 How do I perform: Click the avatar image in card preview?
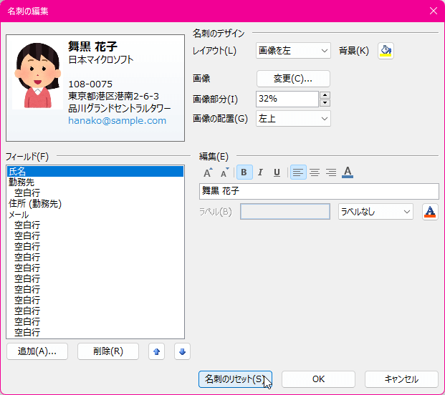pyautogui.click(x=37, y=76)
